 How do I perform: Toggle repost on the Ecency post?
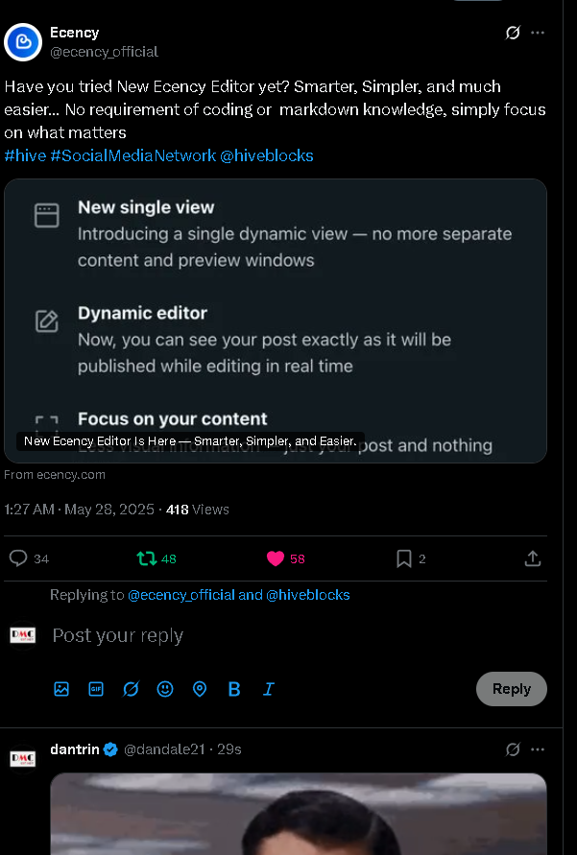[x=147, y=558]
